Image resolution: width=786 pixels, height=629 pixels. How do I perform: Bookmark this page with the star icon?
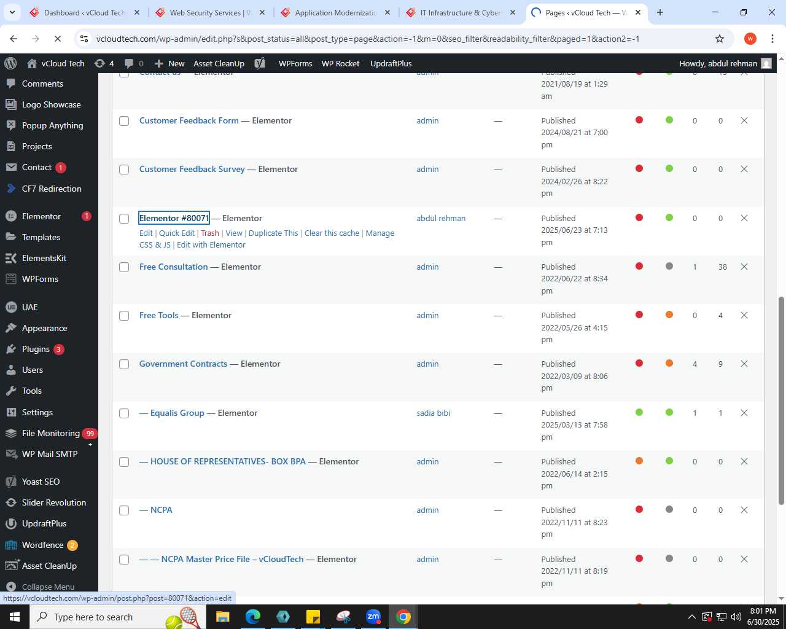pyautogui.click(x=720, y=39)
